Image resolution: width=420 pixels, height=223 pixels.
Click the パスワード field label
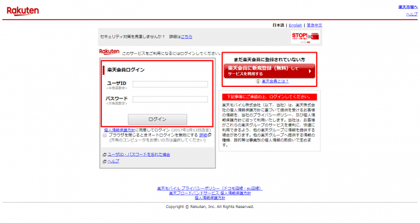(x=116, y=98)
